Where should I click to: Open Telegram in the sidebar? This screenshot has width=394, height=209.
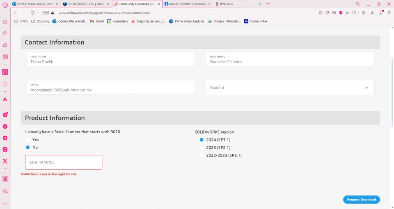[5, 138]
